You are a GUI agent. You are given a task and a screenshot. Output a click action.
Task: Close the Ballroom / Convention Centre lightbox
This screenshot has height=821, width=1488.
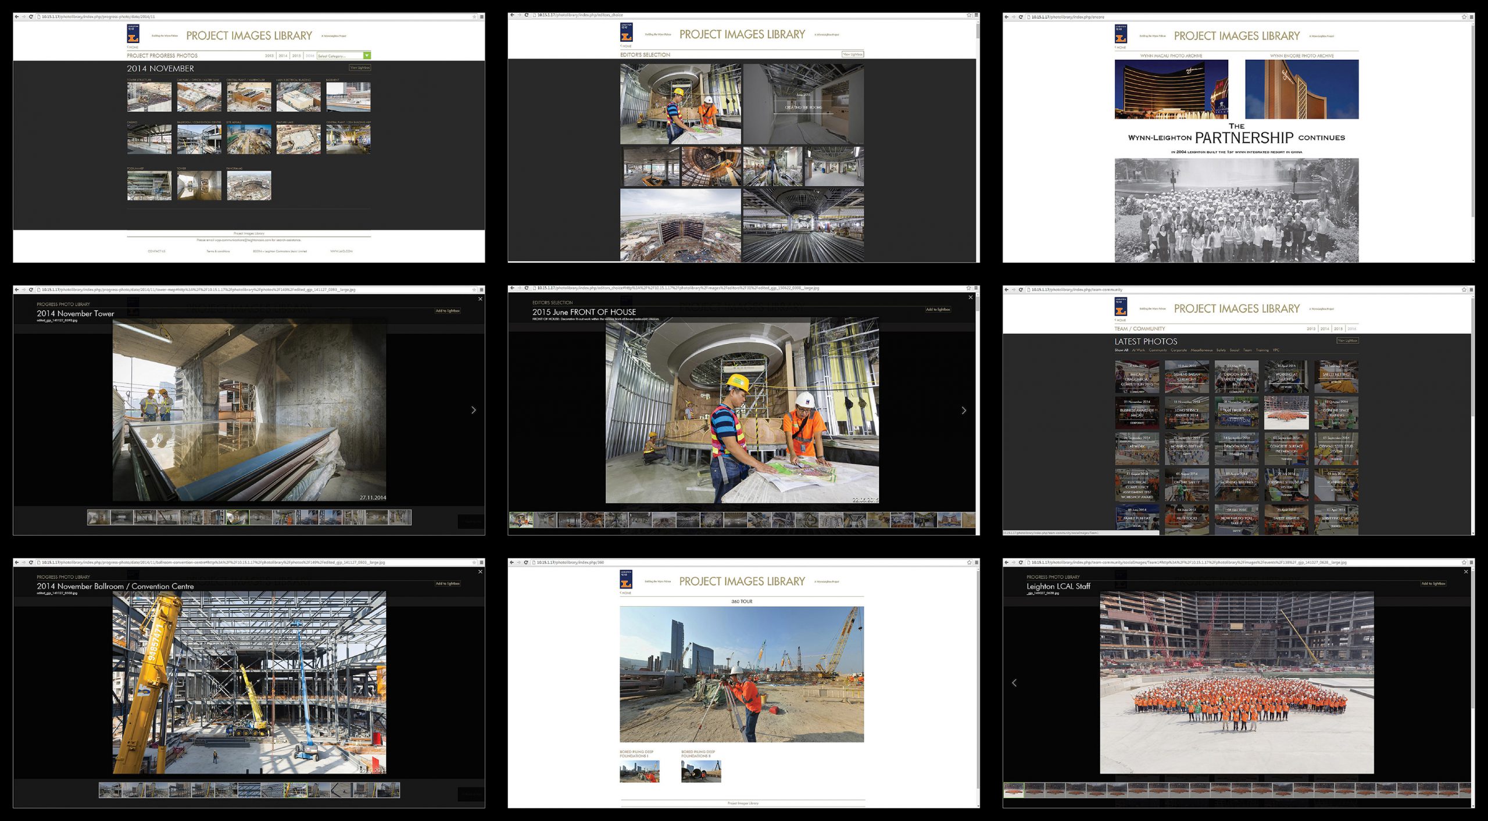[480, 572]
